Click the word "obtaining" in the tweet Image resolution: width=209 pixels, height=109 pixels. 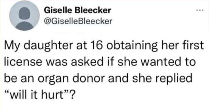click(x=111, y=46)
